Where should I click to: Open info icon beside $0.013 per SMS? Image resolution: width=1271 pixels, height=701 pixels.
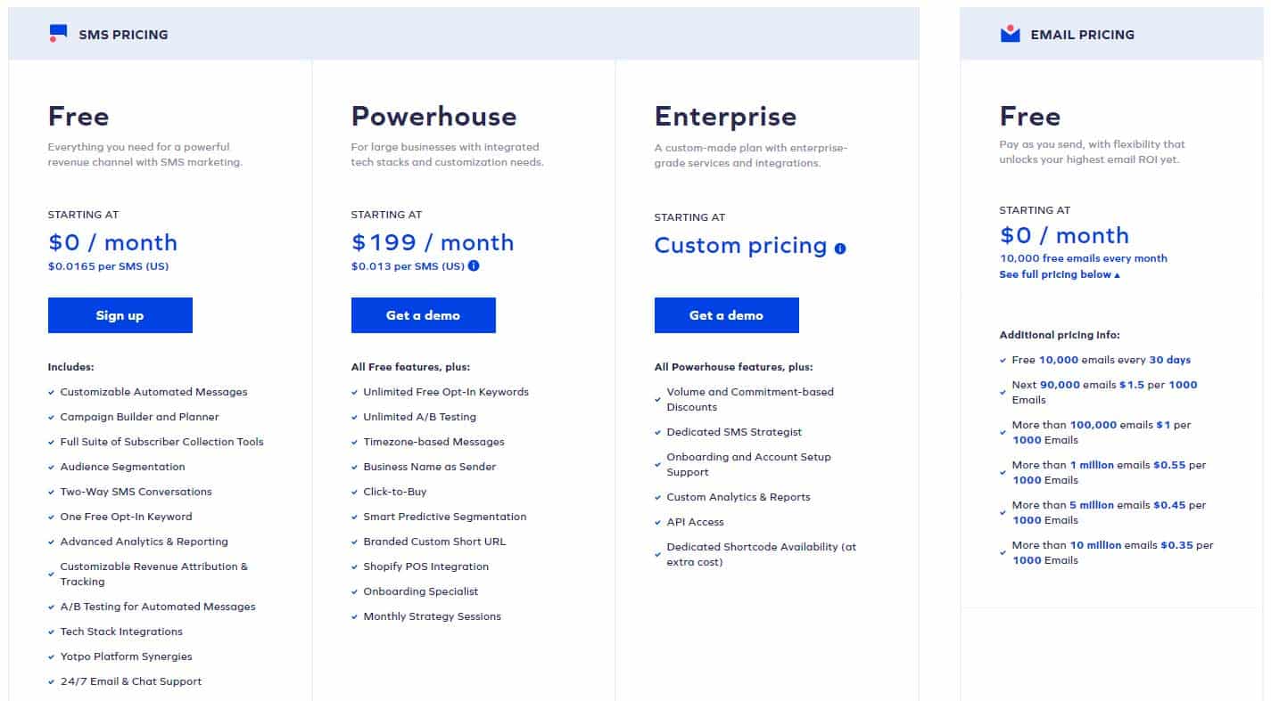474,265
